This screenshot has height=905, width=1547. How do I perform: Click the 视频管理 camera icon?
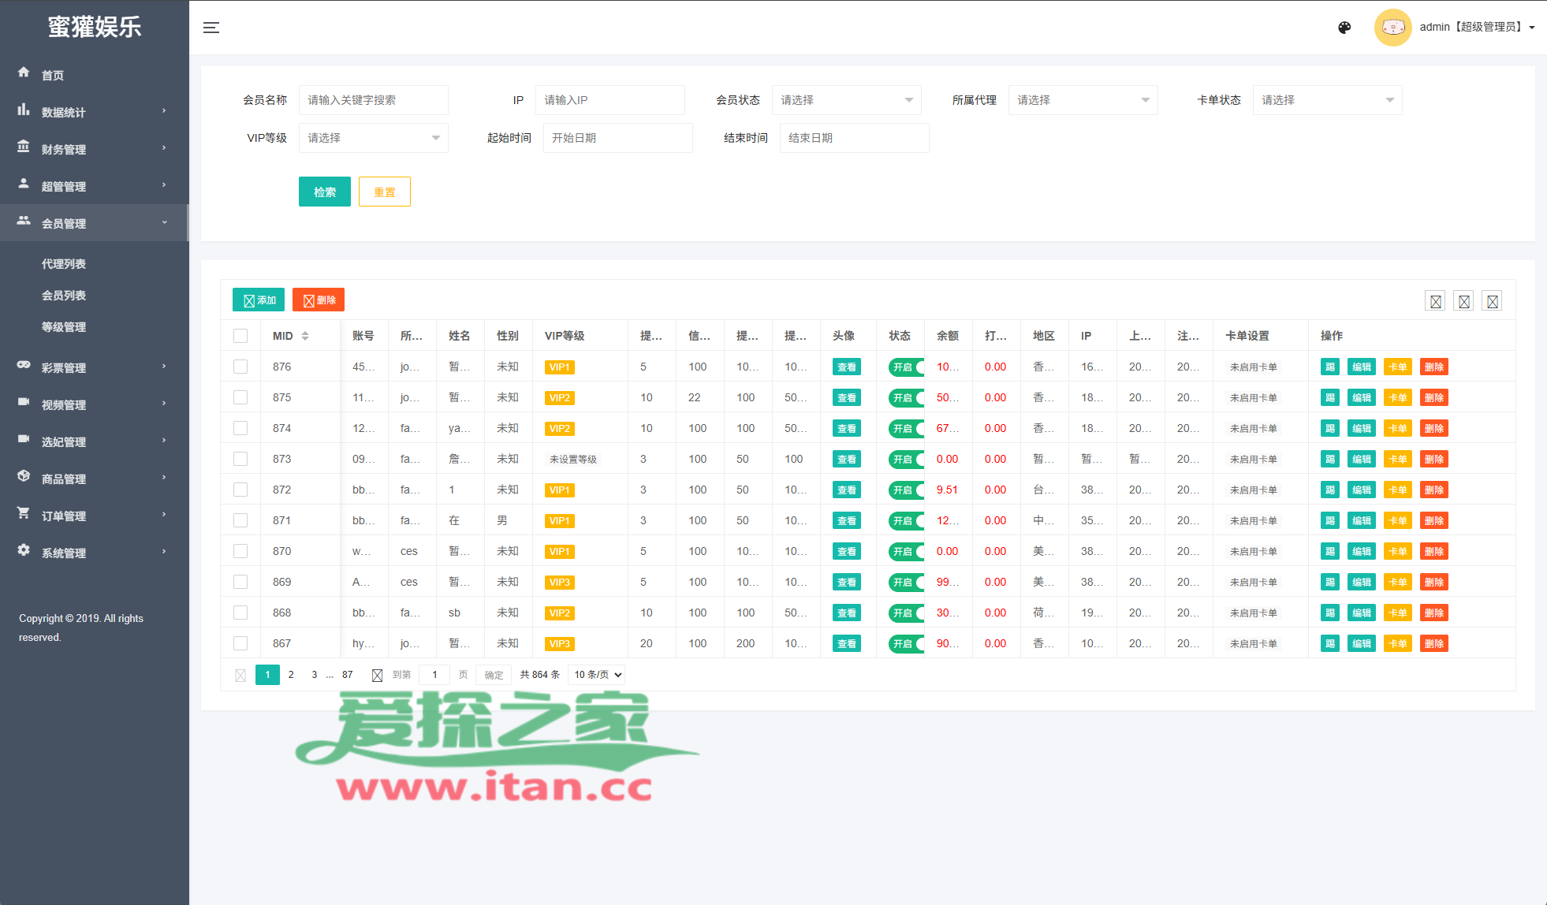coord(24,402)
